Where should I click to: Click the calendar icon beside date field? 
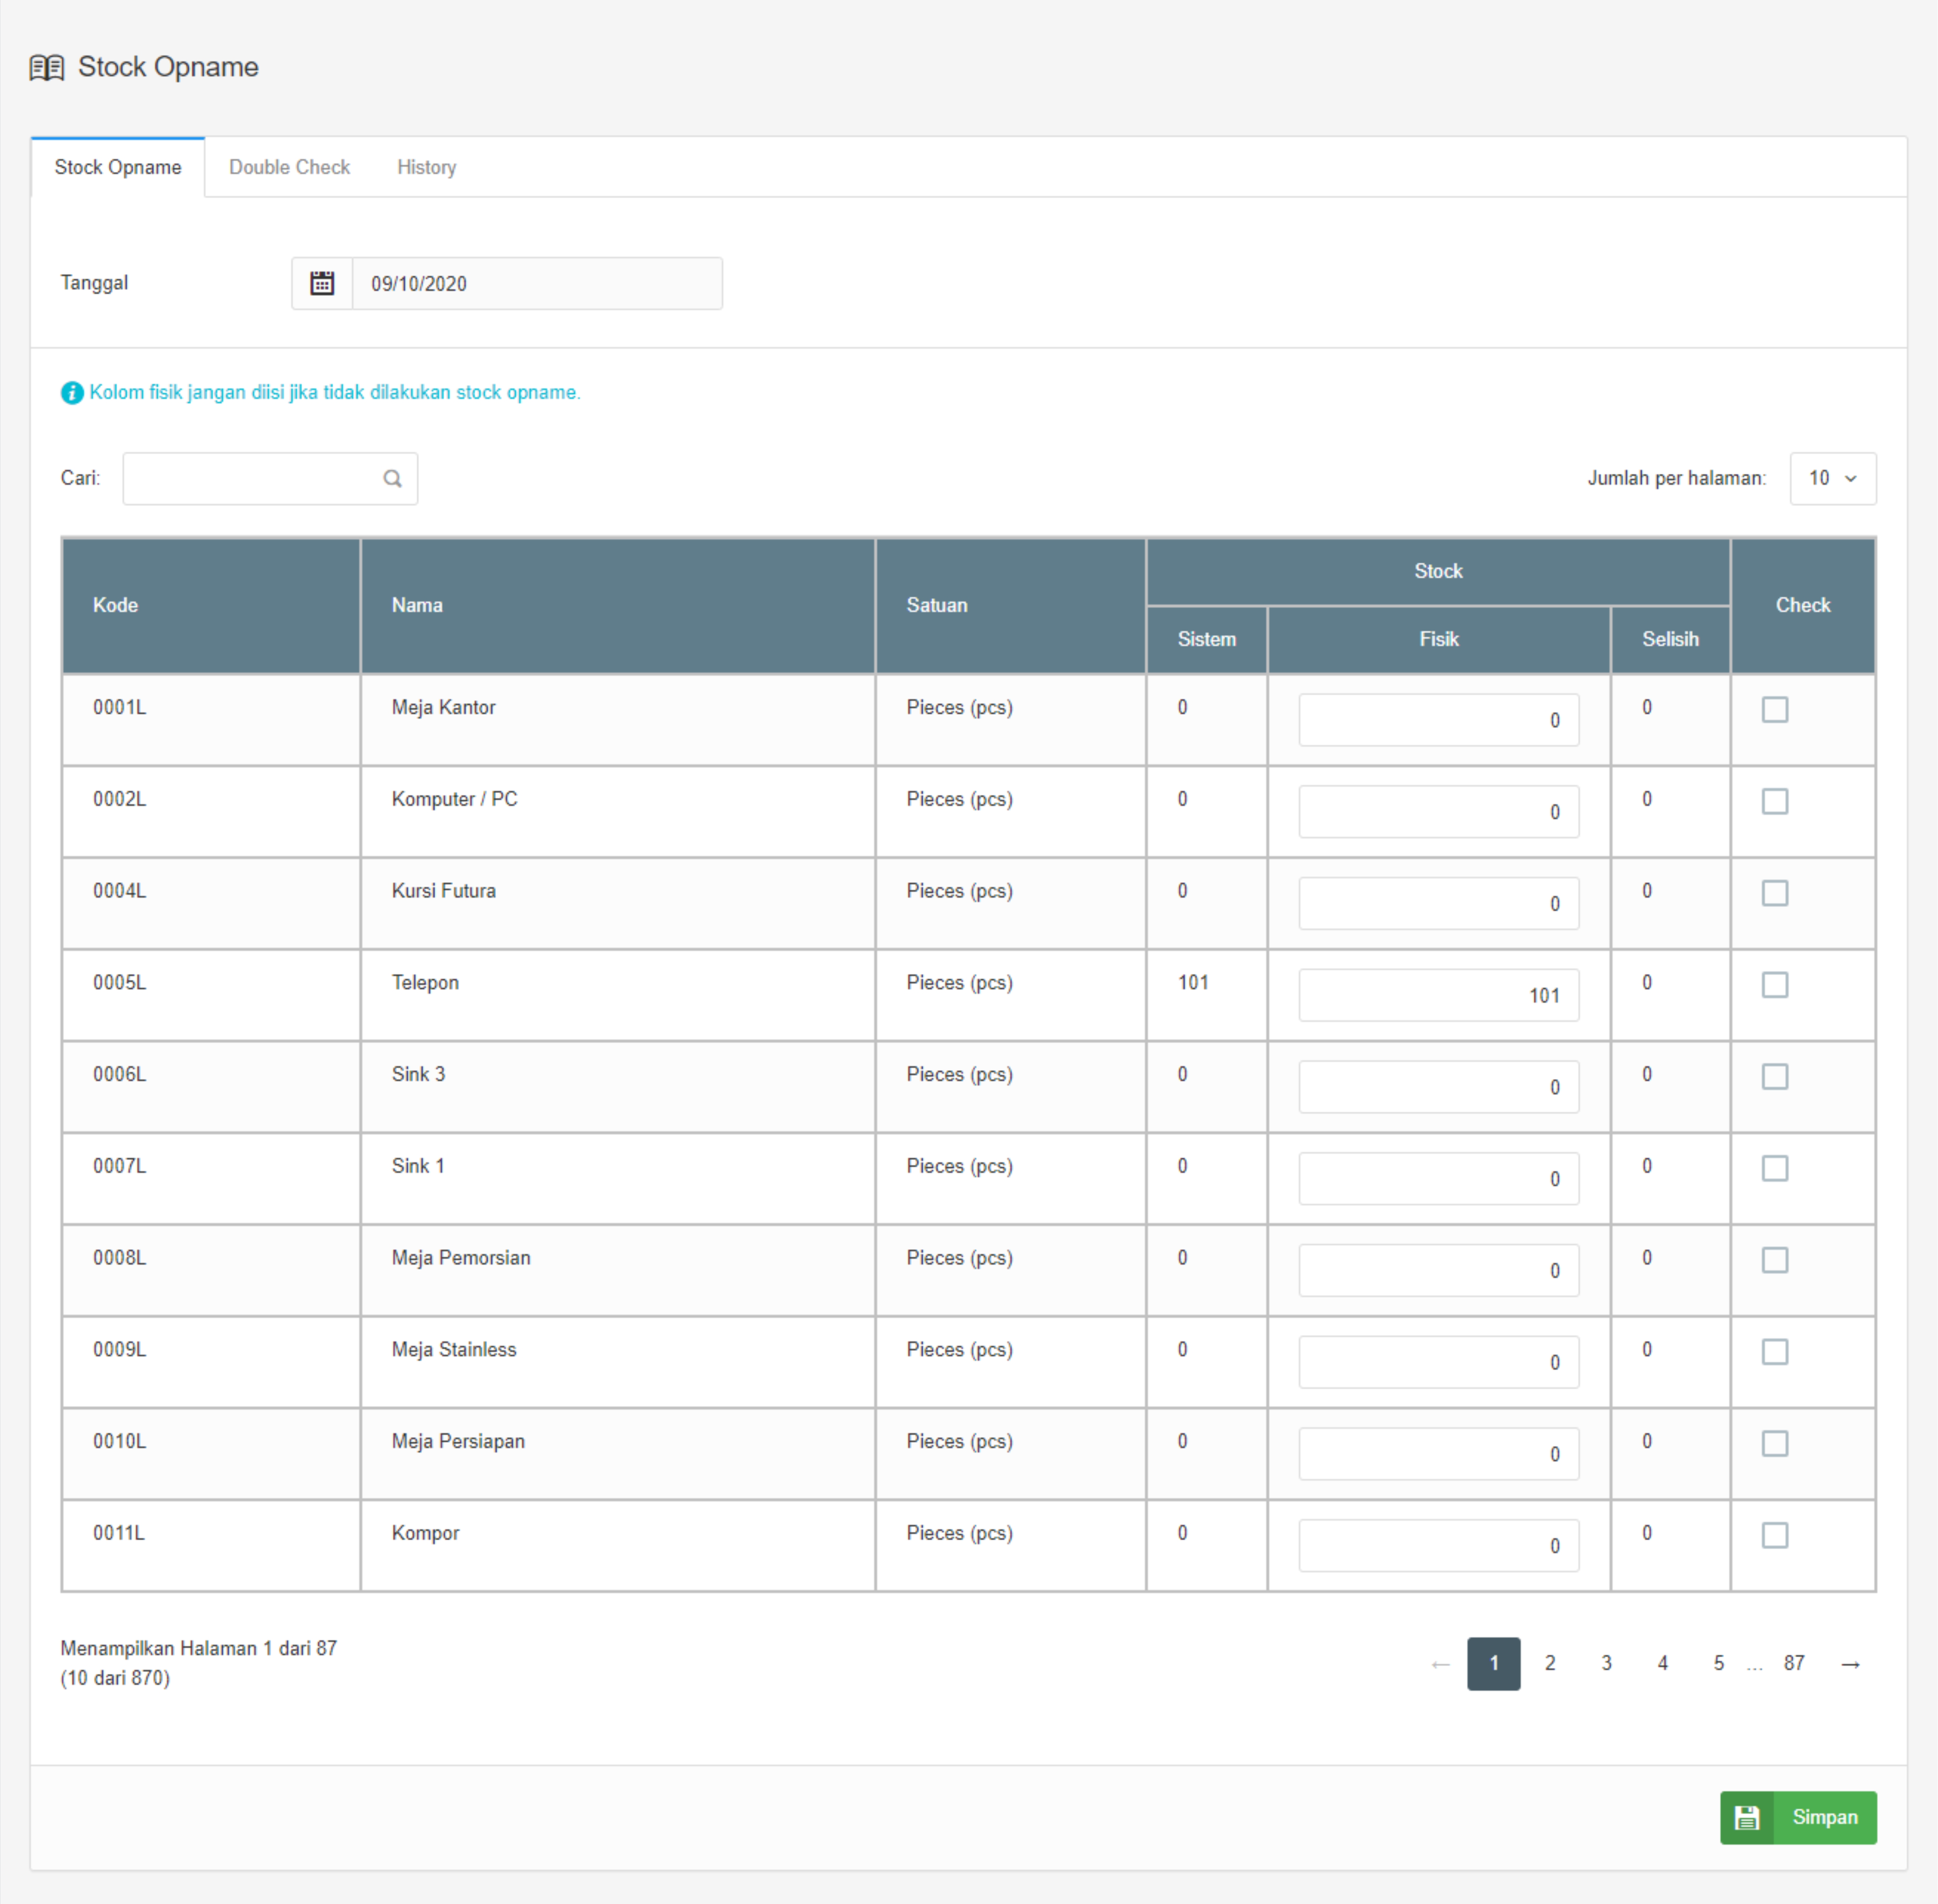(322, 283)
